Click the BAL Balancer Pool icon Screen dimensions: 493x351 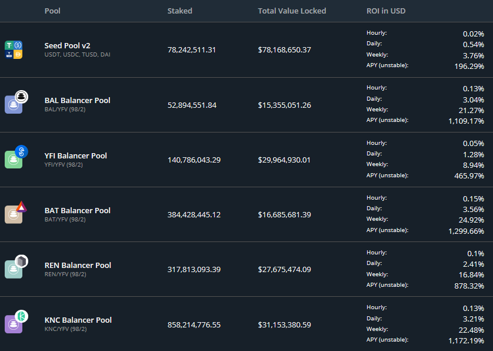tap(14, 103)
